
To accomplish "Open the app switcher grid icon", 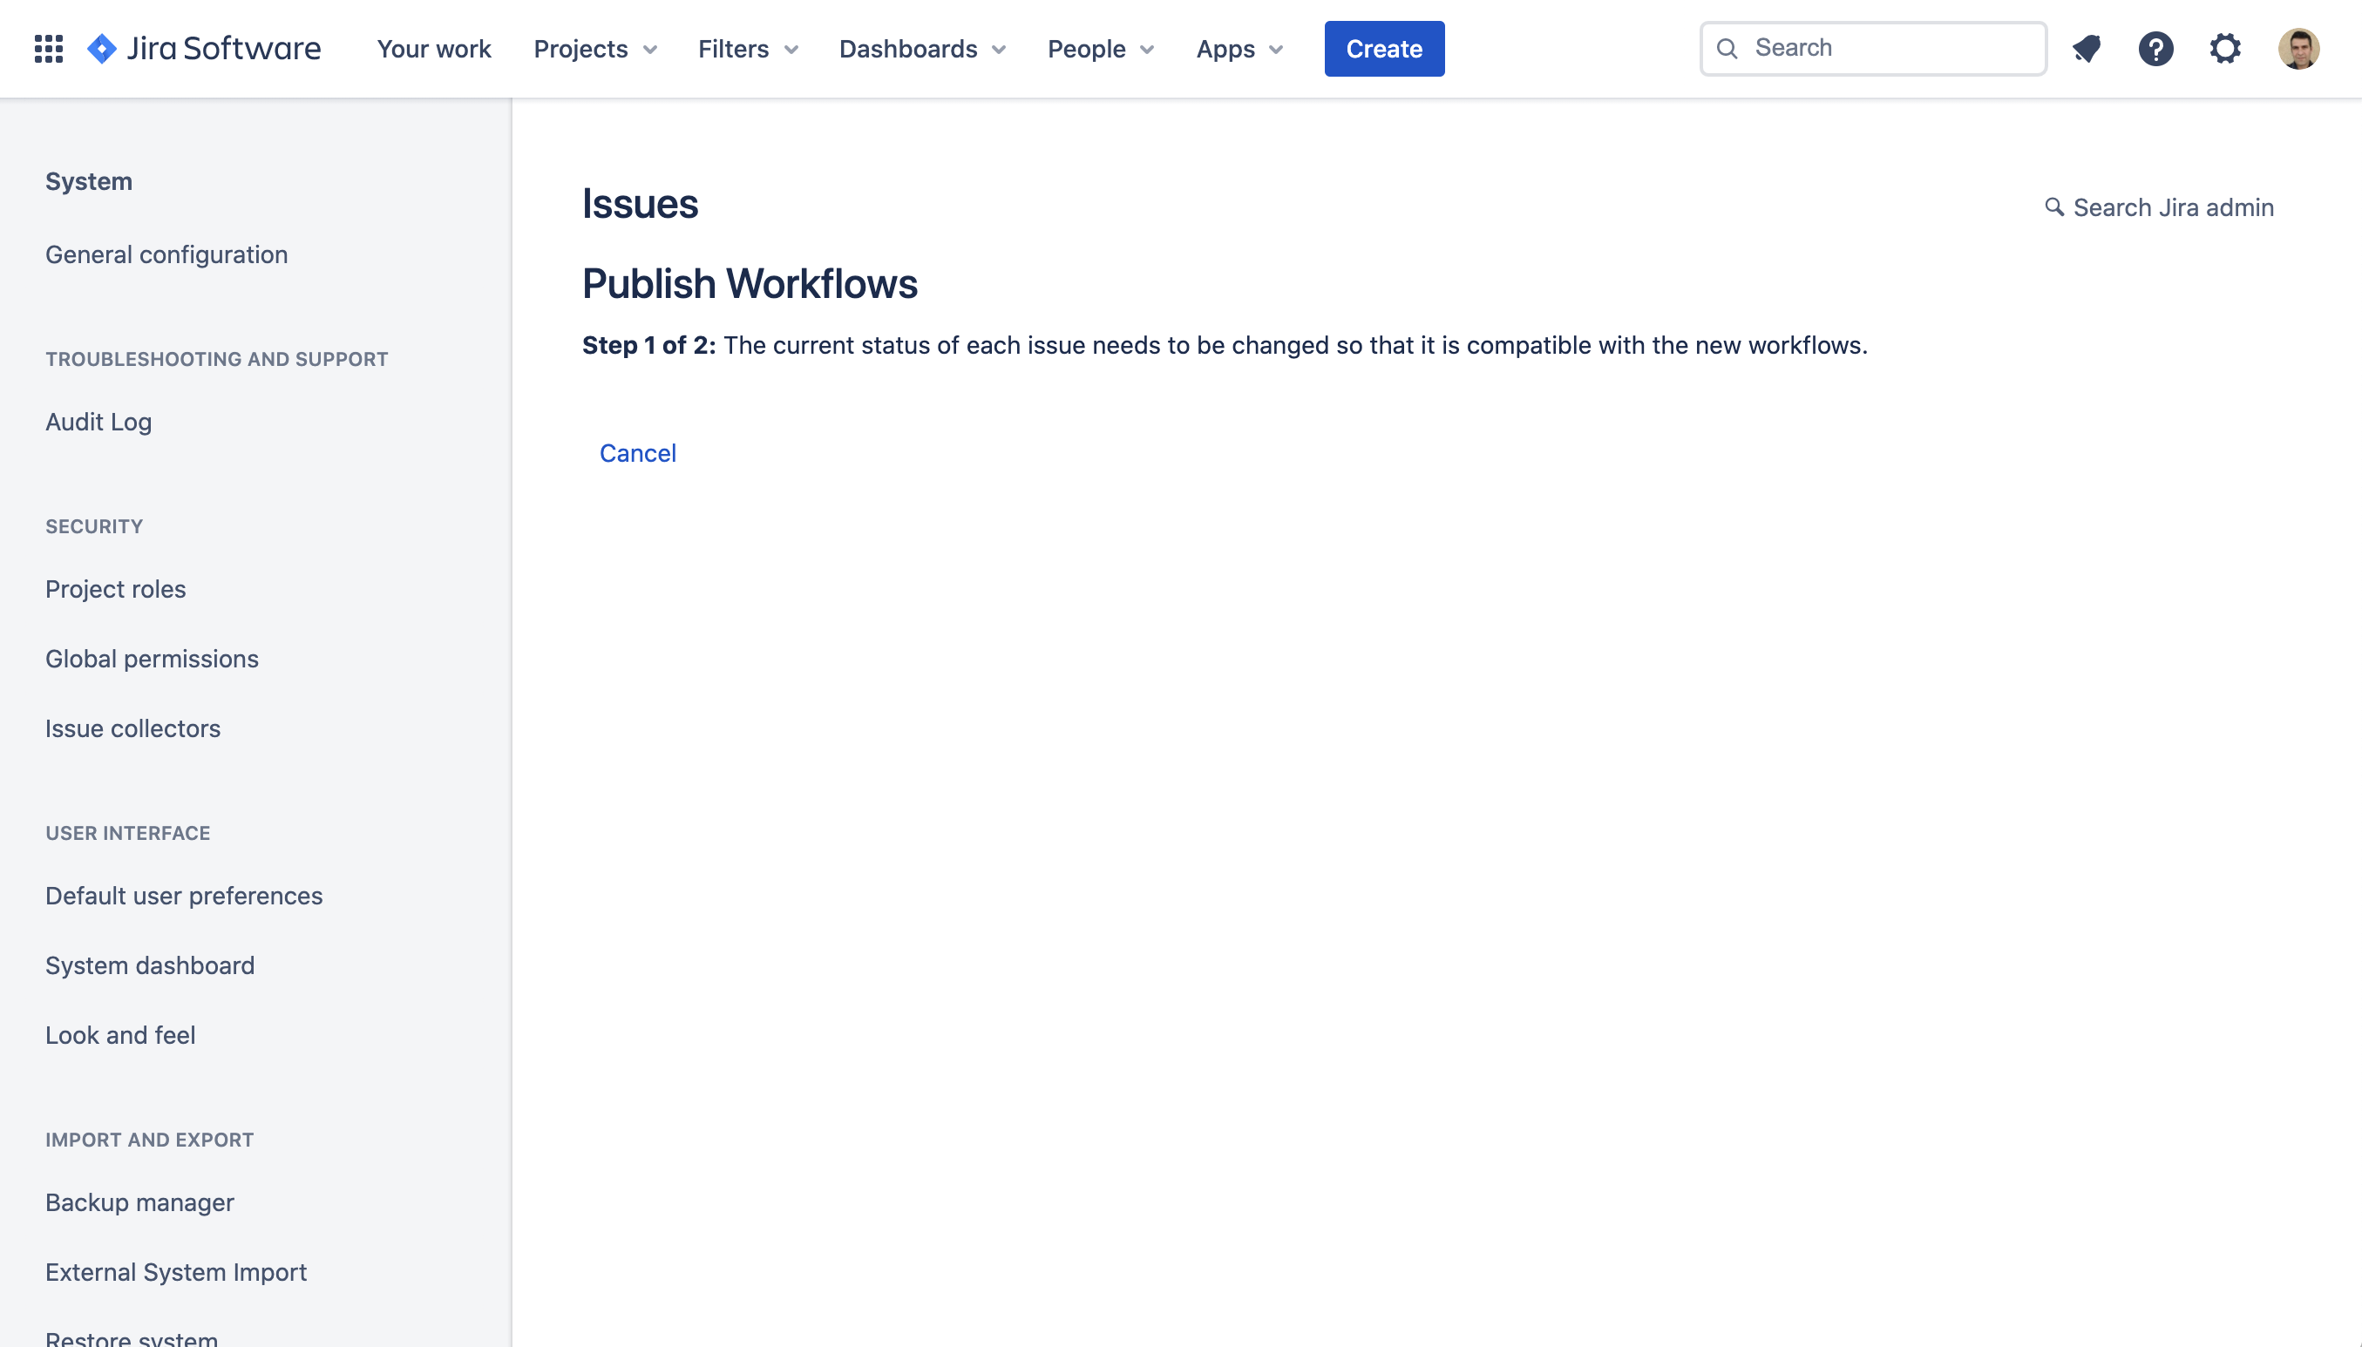I will click(48, 48).
